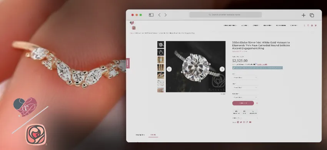327x150 pixels.
Task: Select the sixth thumbnail with white diagram
Action: point(160,83)
